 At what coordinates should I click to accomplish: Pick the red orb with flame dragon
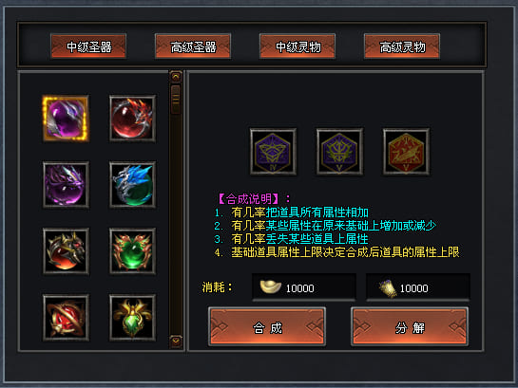point(132,119)
